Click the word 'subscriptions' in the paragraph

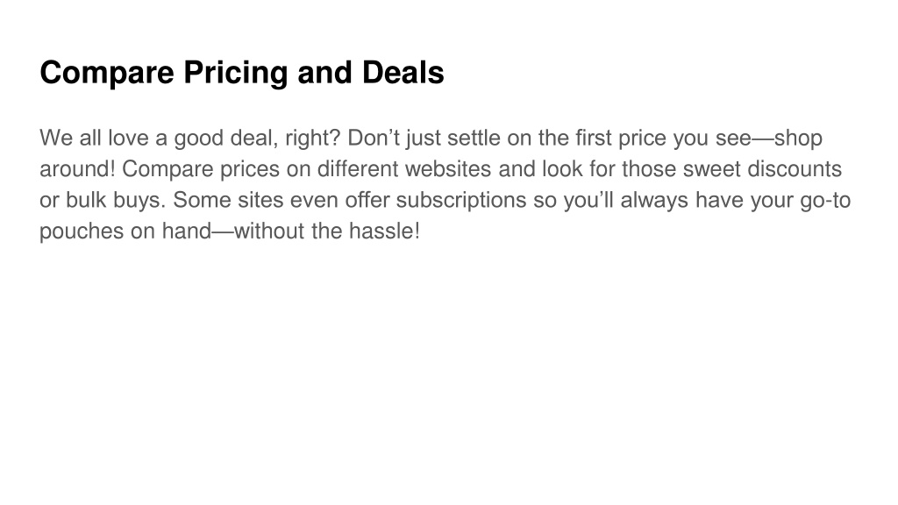tap(461, 201)
